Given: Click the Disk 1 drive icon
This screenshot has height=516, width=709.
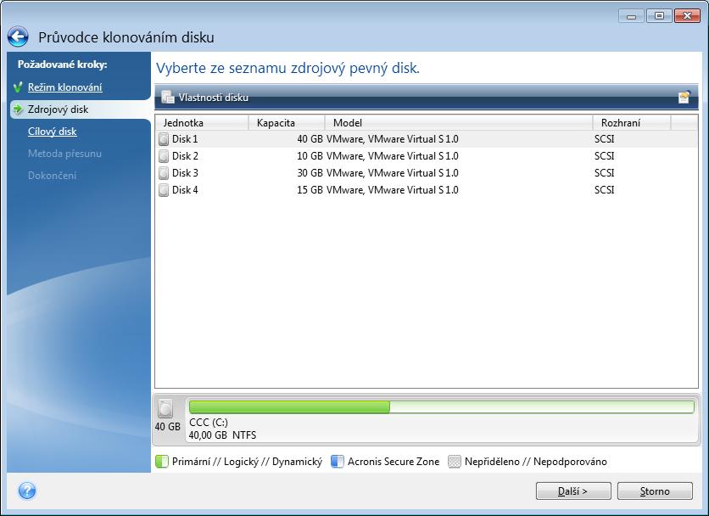Looking at the screenshot, I should click(x=164, y=139).
